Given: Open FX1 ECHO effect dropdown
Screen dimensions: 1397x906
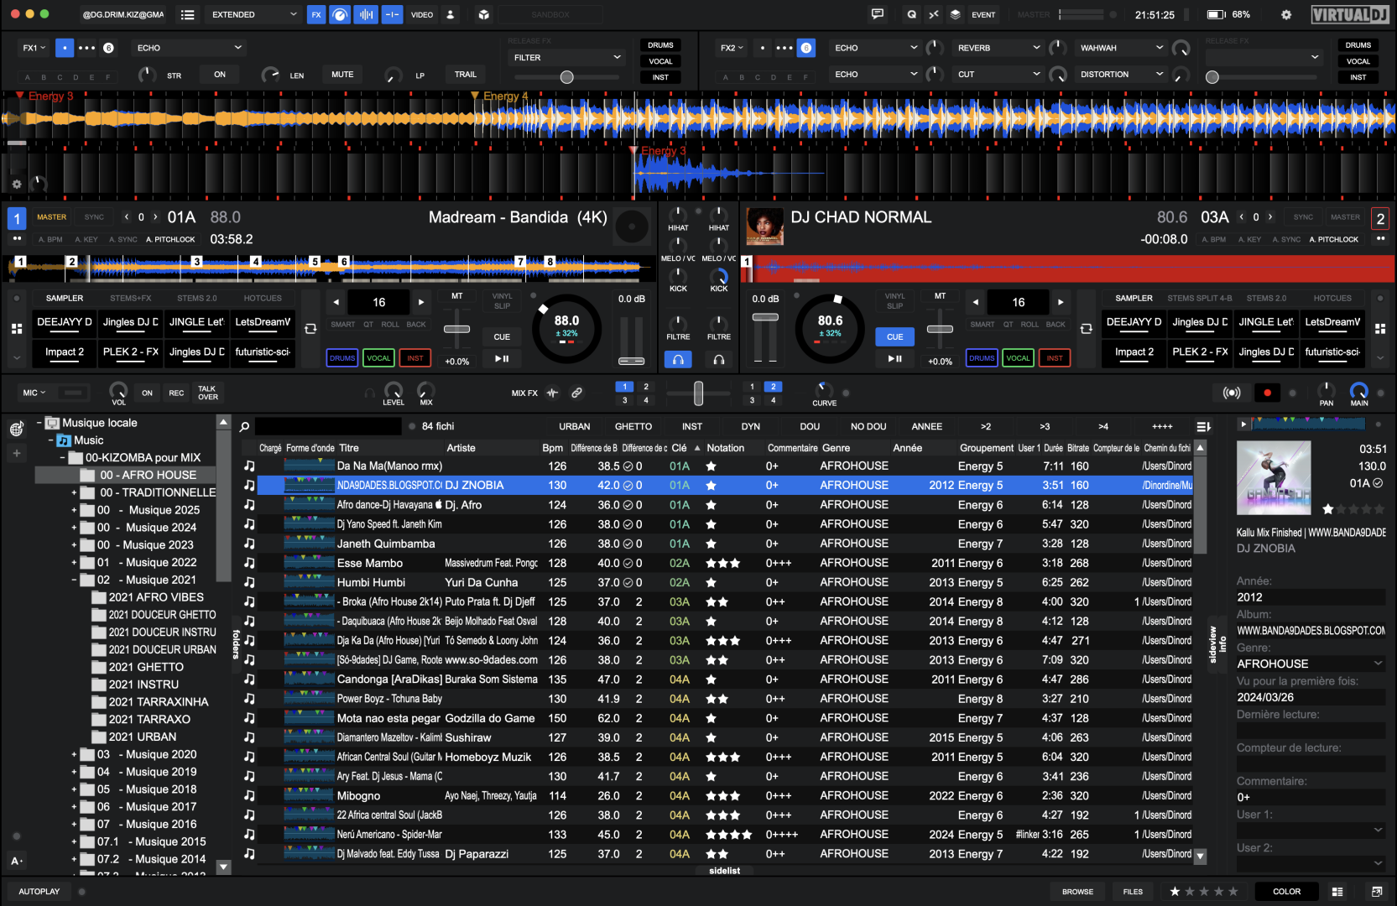Looking at the screenshot, I should coord(190,48).
